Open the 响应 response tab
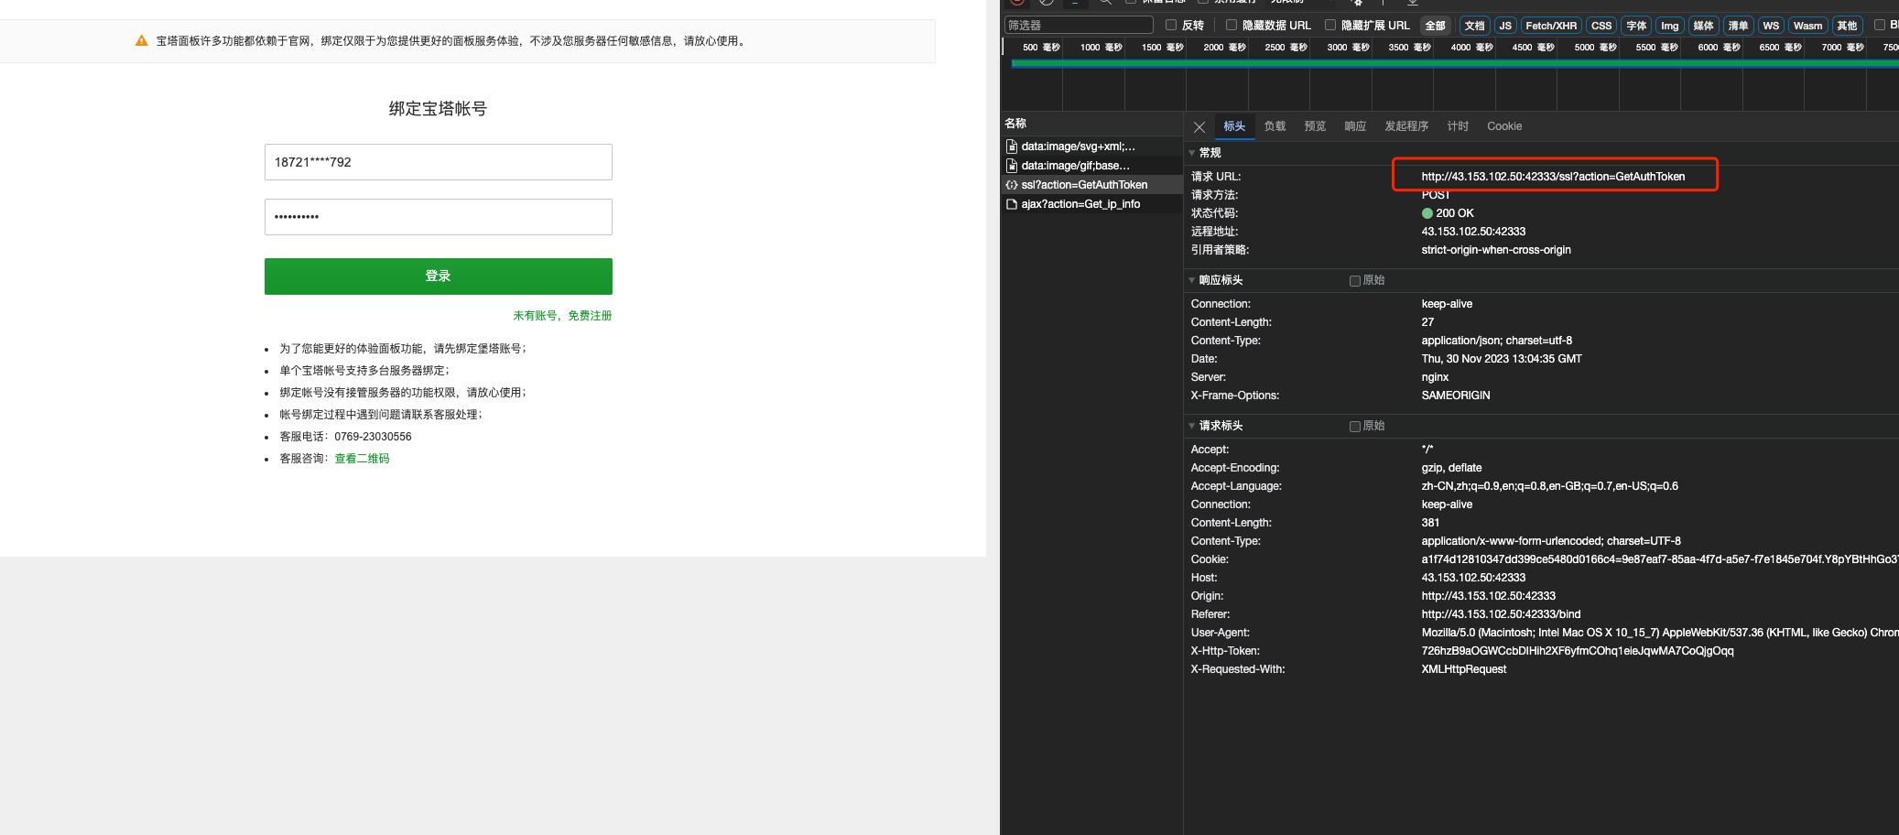The image size is (1899, 835). [1355, 126]
